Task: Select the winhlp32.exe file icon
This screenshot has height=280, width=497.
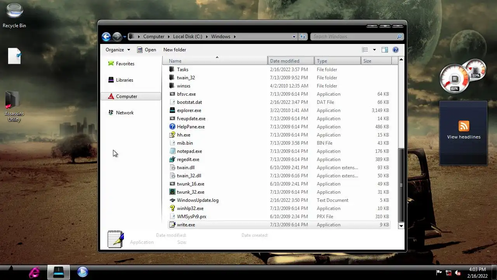Action: click(x=172, y=208)
